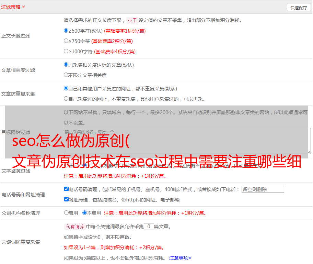Click the 私有词库 tag
The image size is (313, 264).
pyautogui.click(x=75, y=227)
